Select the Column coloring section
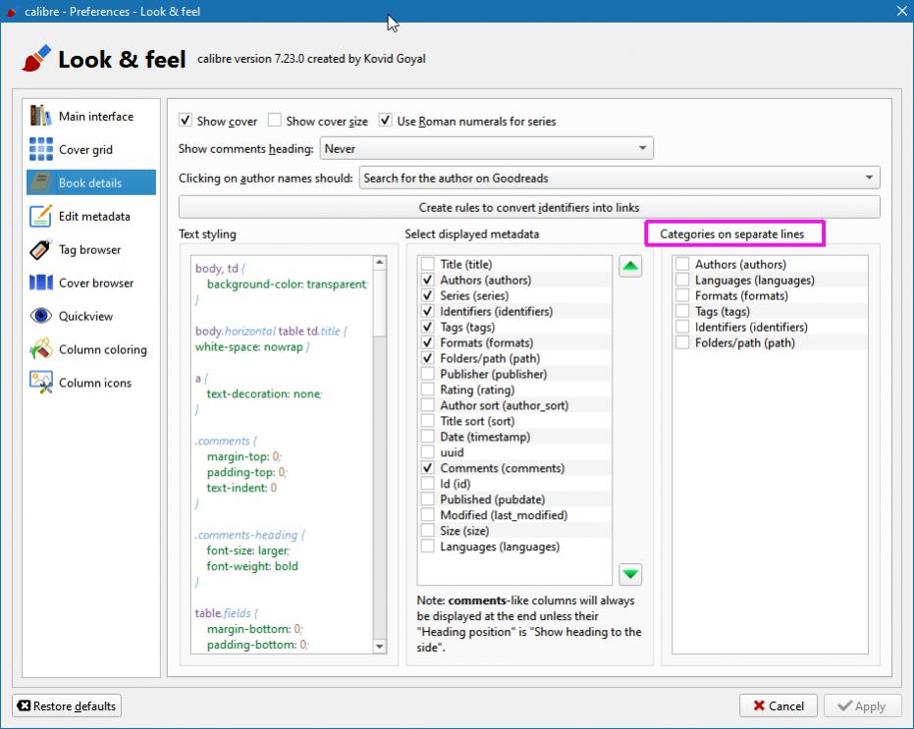The image size is (914, 729). tap(91, 349)
